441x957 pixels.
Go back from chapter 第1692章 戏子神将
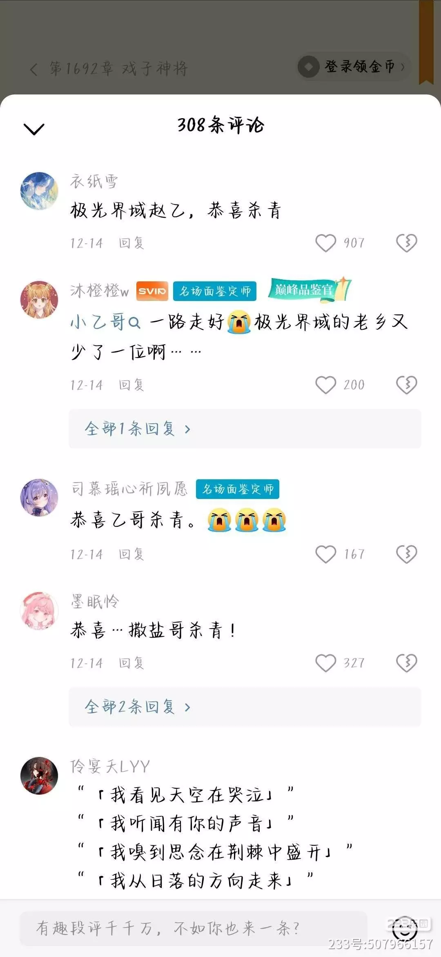34,69
